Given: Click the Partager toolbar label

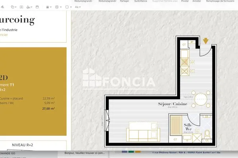Looking at the screenshot, I should pos(125,1).
